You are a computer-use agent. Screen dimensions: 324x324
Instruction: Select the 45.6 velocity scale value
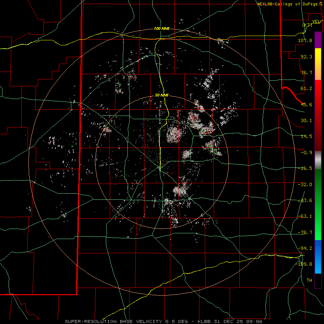coord(306,104)
